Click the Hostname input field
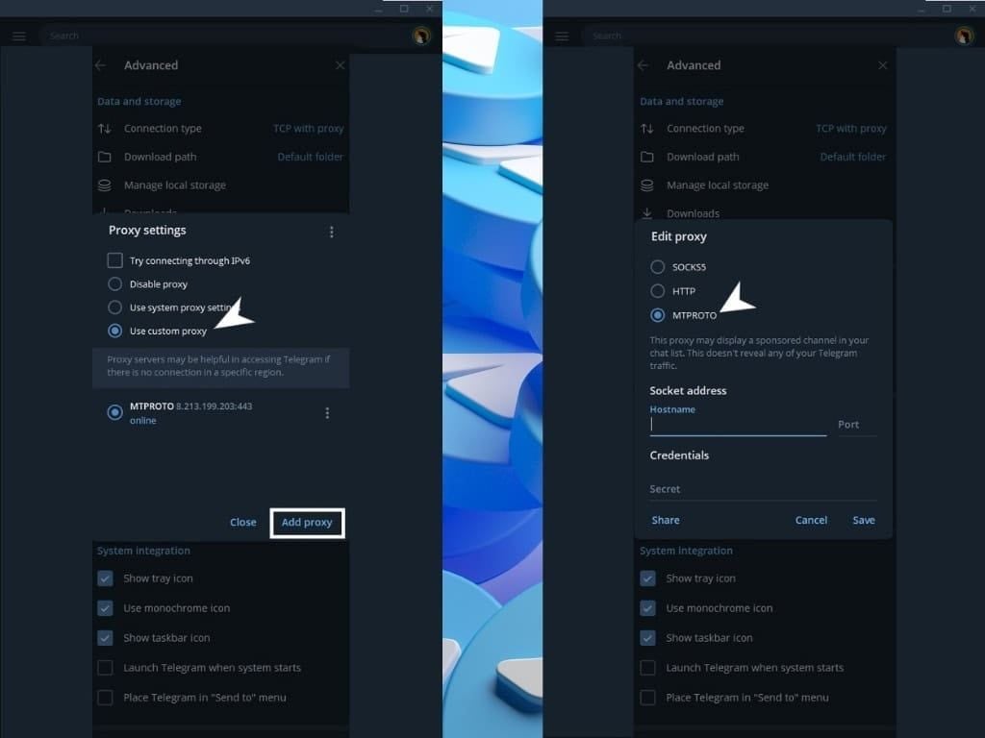 coord(738,425)
